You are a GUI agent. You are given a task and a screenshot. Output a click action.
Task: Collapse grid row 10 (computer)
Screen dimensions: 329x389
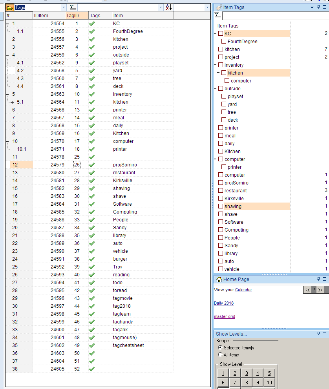pos(7,142)
